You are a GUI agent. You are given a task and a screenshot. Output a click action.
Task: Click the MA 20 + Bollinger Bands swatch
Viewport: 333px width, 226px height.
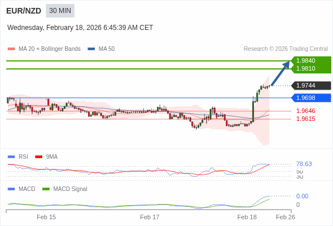tap(11, 49)
